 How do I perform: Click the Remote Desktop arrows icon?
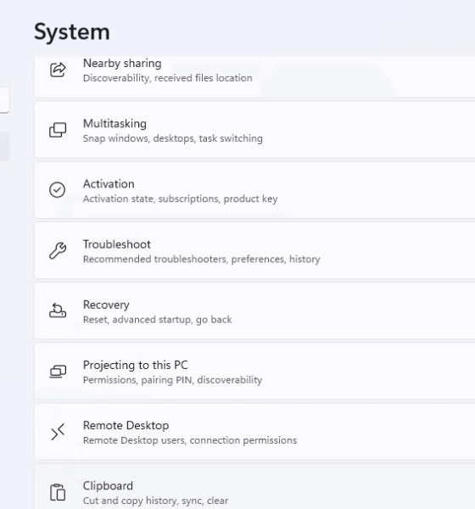coord(58,432)
